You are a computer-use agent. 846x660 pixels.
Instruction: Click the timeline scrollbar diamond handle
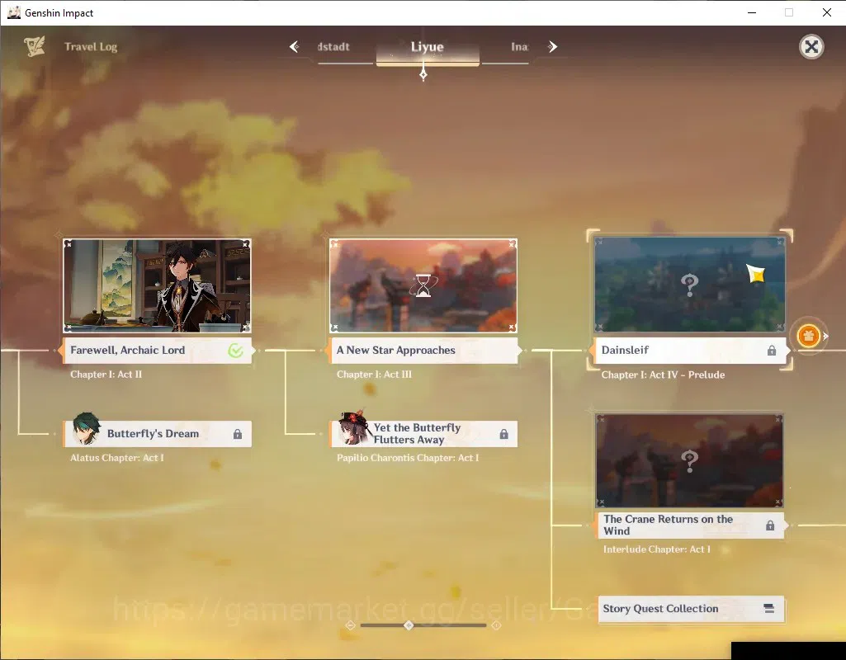(409, 625)
